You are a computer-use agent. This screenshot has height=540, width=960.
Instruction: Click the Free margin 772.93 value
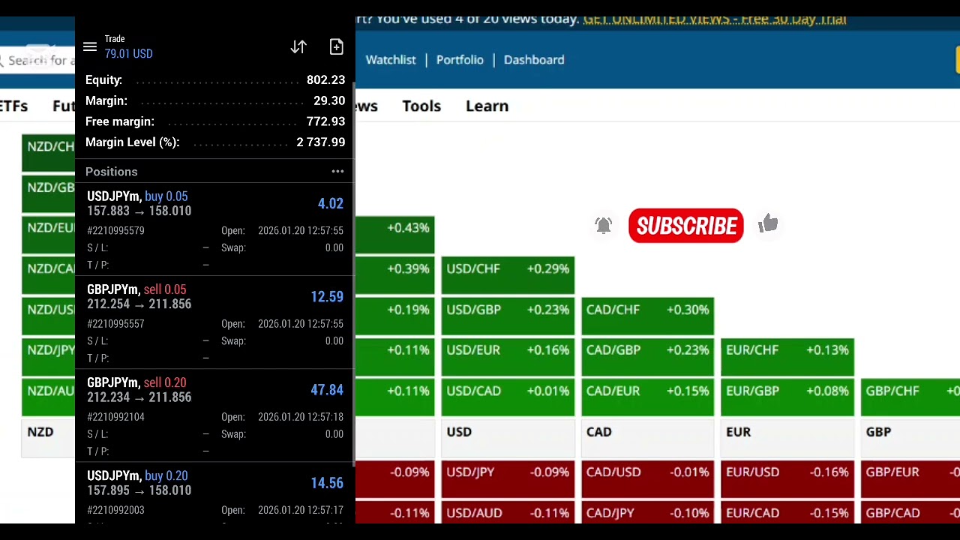click(x=325, y=121)
